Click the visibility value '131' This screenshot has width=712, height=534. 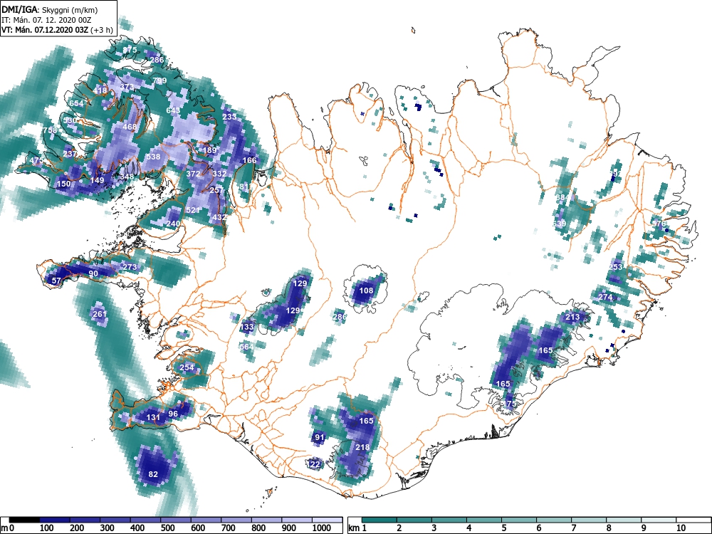tap(153, 417)
